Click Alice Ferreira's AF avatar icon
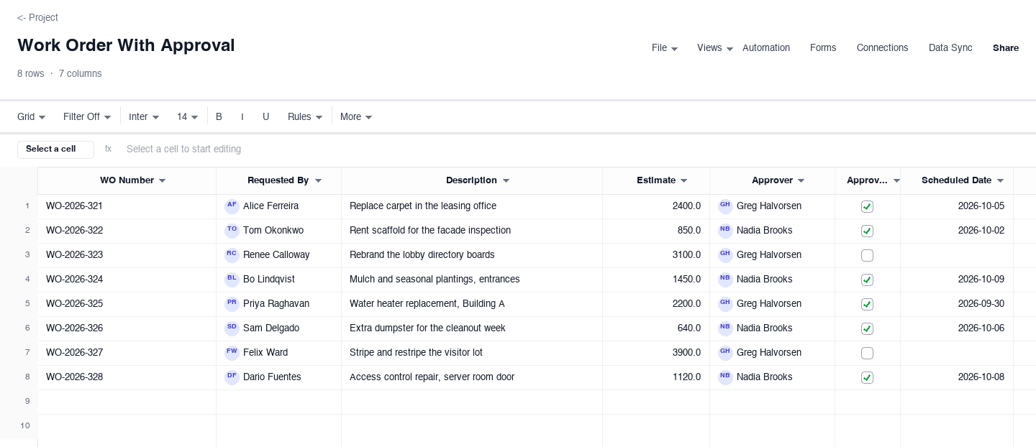The width and height of the screenshot is (1036, 447). [x=232, y=206]
